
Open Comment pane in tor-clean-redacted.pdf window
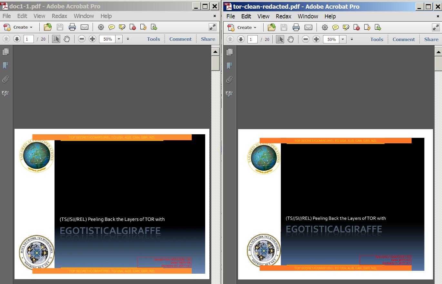(404, 39)
